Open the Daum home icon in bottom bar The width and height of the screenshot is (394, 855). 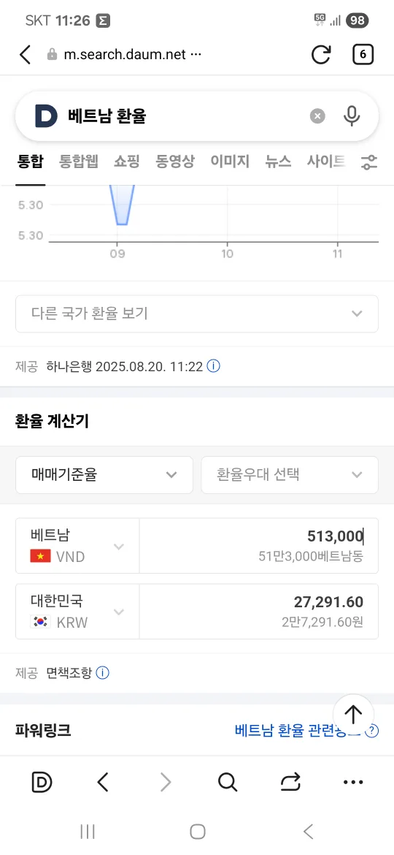42,783
